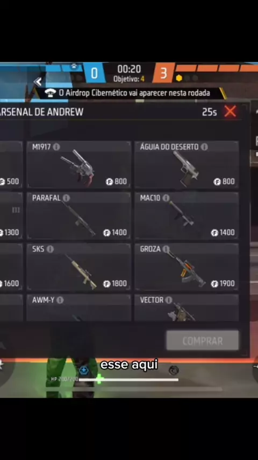Select the partially visible 1300 weapon card
This screenshot has height=460, width=258.
click(x=11, y=215)
